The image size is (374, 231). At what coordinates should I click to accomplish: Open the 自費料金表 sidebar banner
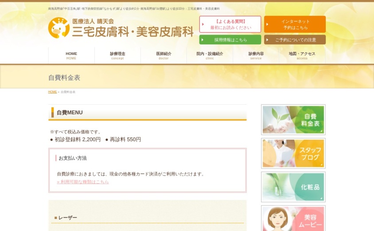(293, 120)
